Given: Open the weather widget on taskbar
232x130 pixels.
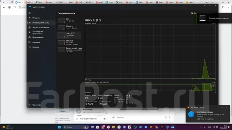Looking at the screenshot, I should pyautogui.click(x=8, y=127).
